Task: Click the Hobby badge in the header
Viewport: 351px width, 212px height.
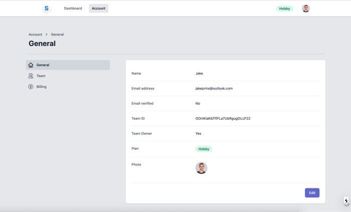Action: coord(284,9)
